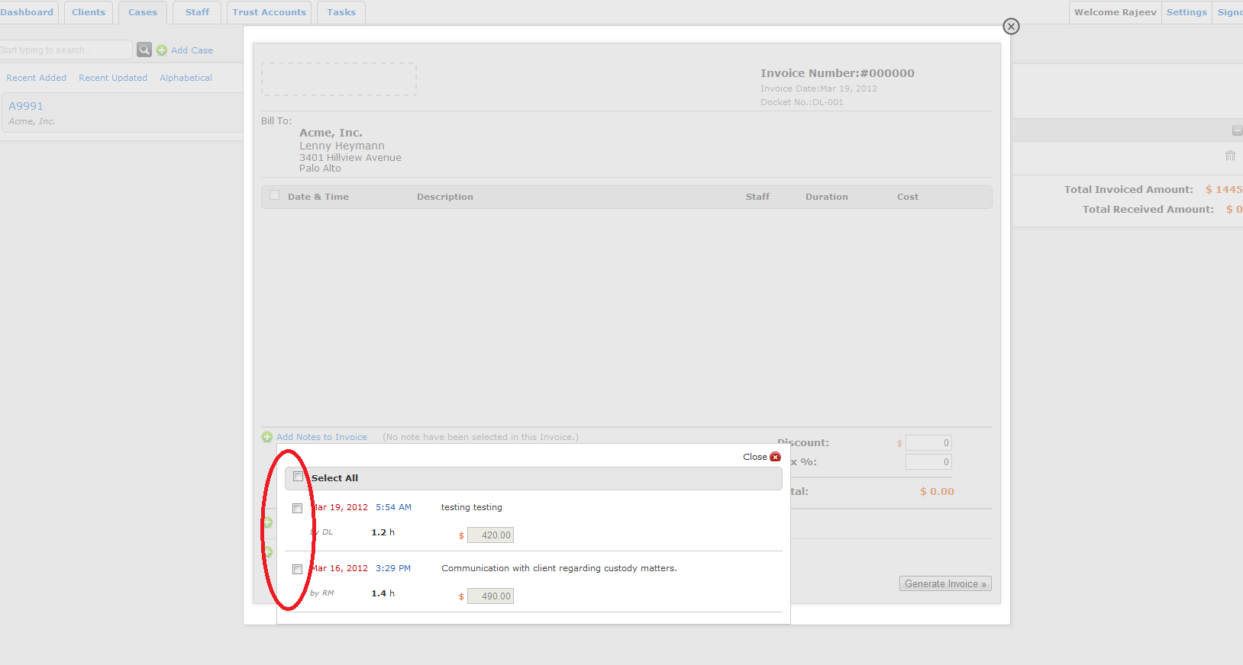Click the green plus Add Case icon

click(x=162, y=50)
